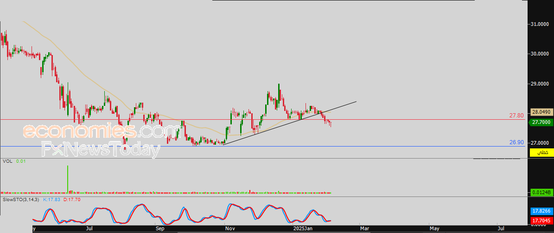Click the 0.01 volume value
Viewport: 554px width, 233px height.
pyautogui.click(x=21, y=161)
